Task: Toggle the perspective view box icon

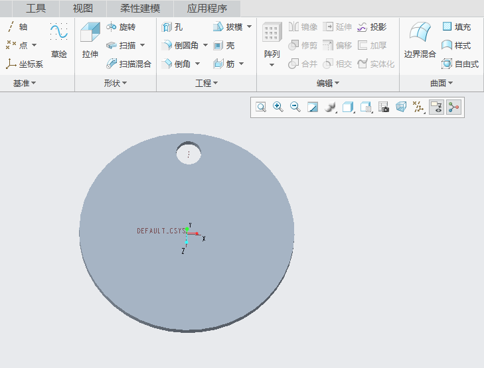Action: pos(401,107)
